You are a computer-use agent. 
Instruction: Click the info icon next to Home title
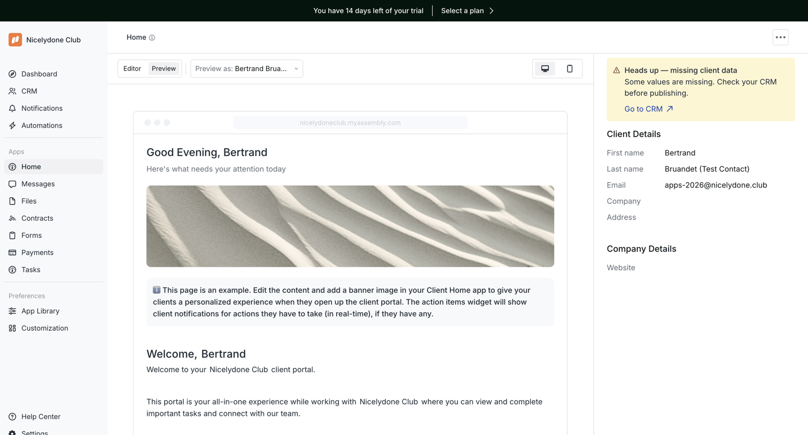tap(152, 38)
